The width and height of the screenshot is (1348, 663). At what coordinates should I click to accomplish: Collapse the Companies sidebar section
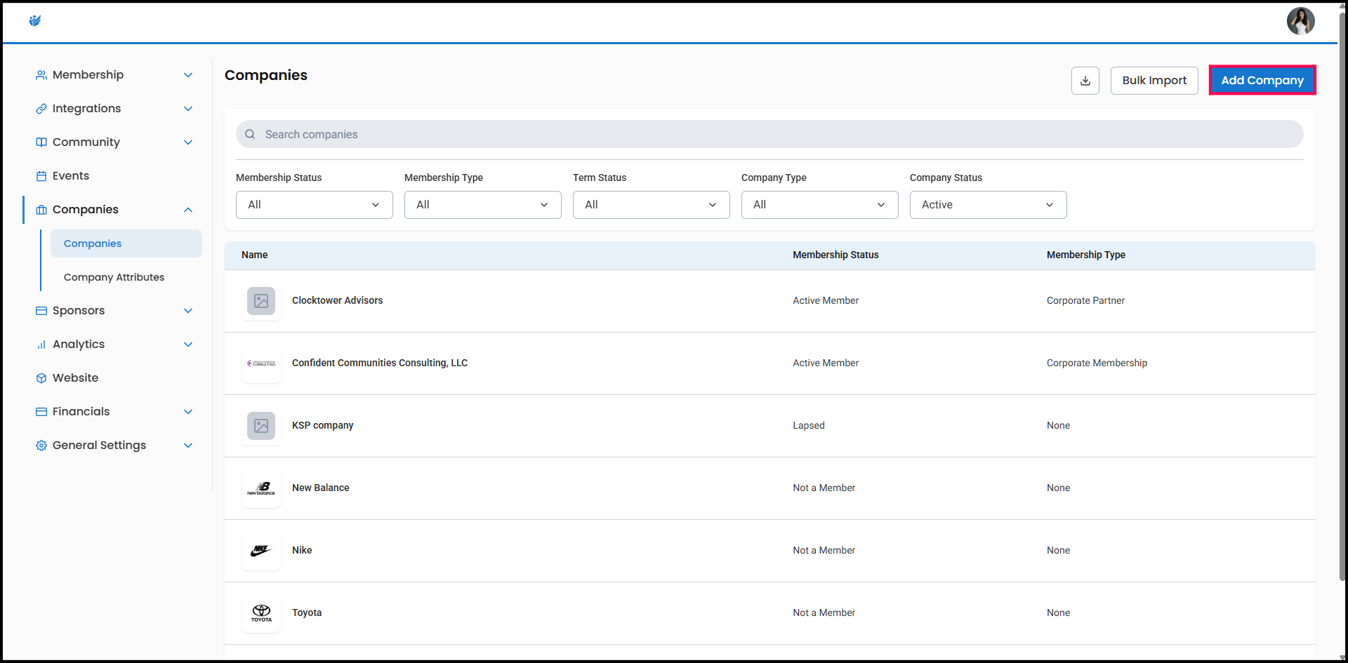[x=187, y=210]
